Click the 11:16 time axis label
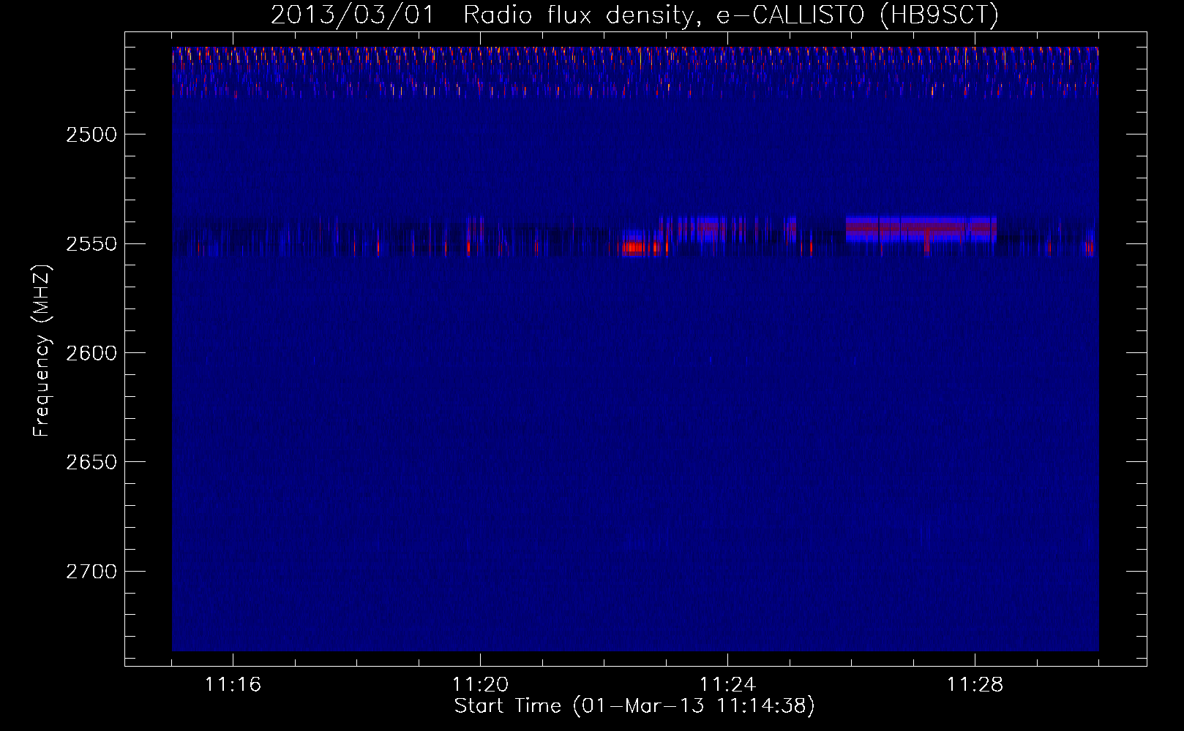 click(x=233, y=685)
